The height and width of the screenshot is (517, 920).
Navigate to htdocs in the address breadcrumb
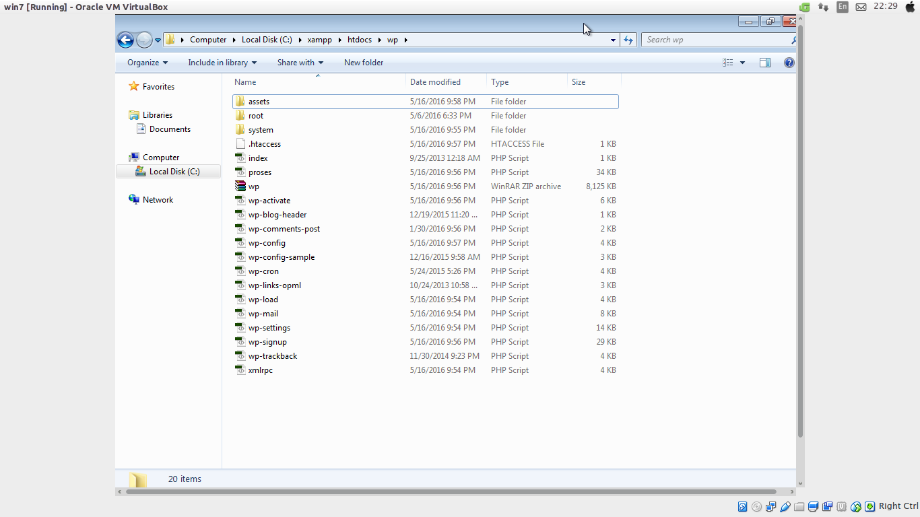360,40
